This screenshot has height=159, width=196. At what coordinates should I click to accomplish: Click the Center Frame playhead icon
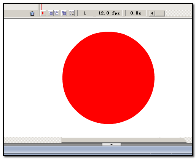click(x=43, y=13)
